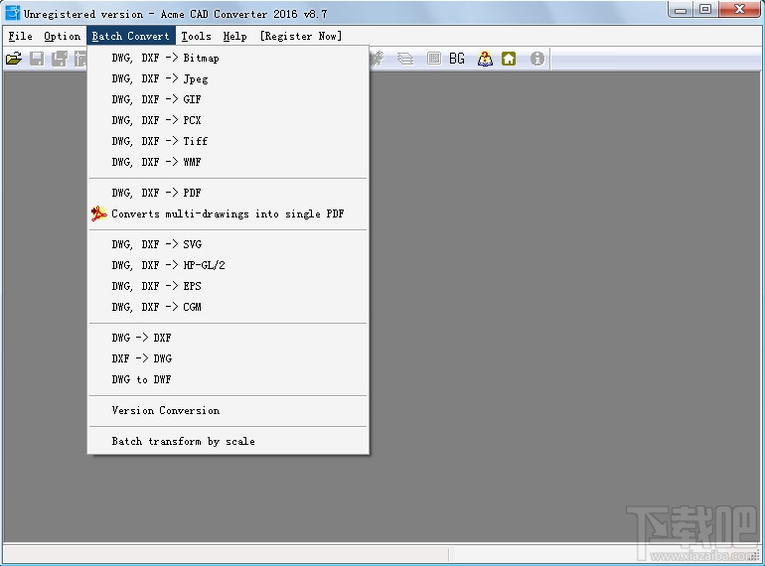
Task: Select DWG, DXF -> CGM
Action: [228, 307]
